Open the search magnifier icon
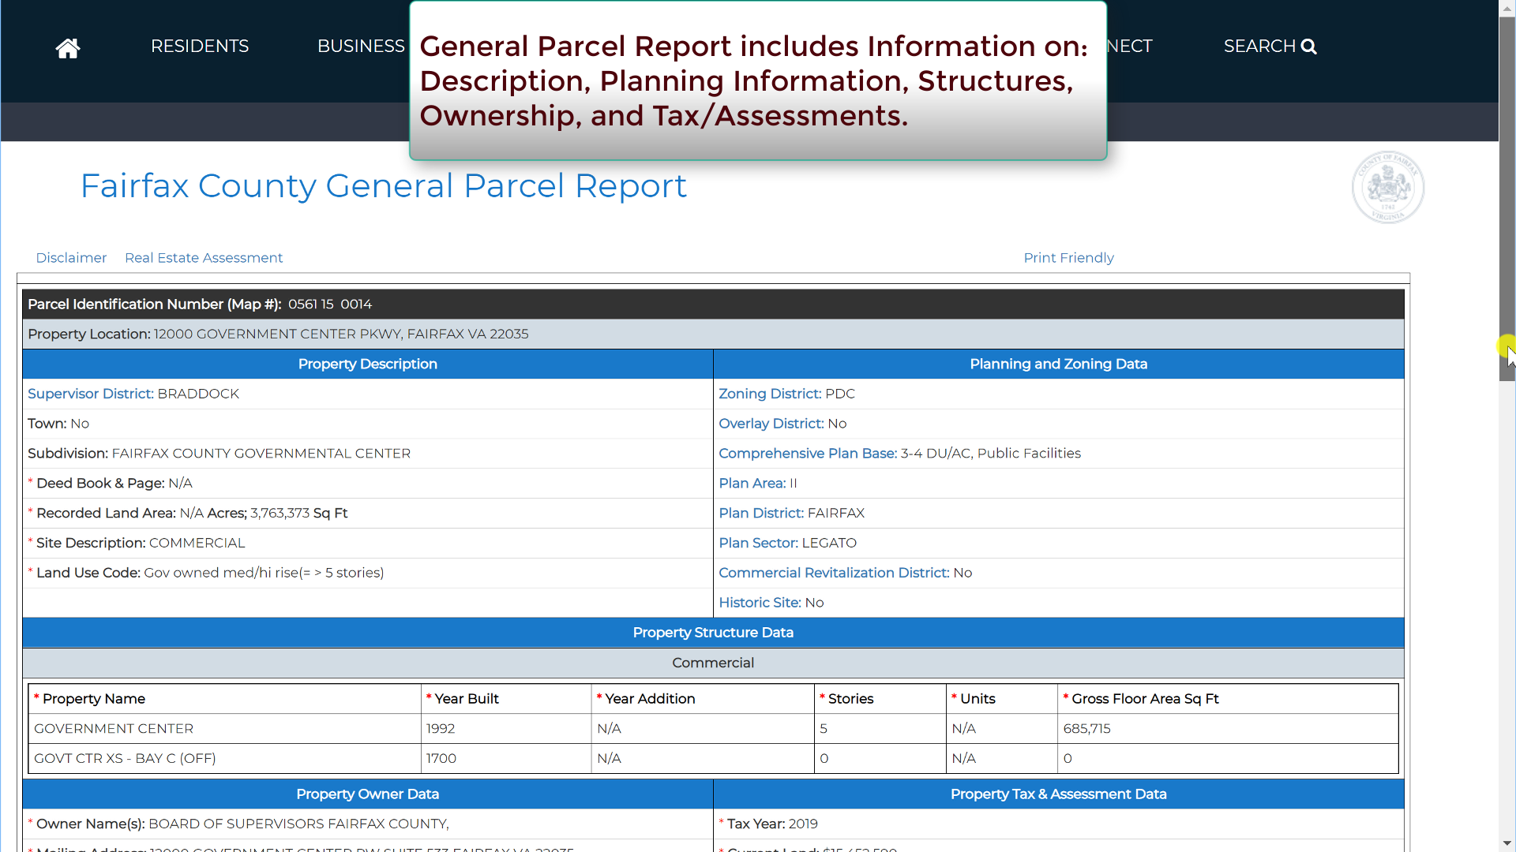 1309,47
